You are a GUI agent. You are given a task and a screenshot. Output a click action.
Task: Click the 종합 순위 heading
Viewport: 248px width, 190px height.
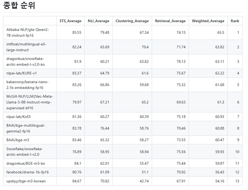(19, 5)
